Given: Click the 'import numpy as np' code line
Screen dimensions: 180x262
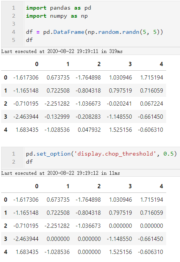Looking at the screenshot, I should point(57,16).
